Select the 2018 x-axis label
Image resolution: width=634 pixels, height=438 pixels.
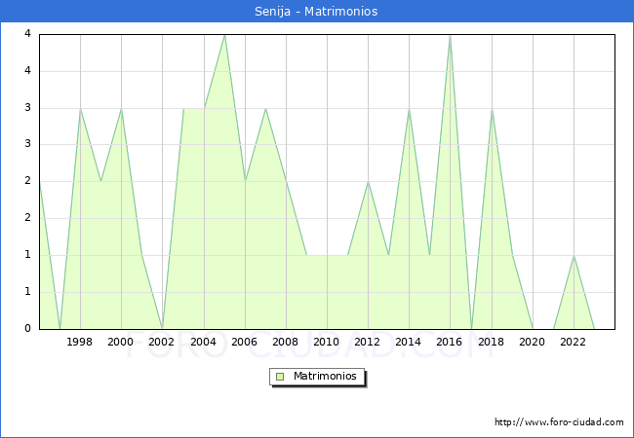tap(491, 342)
